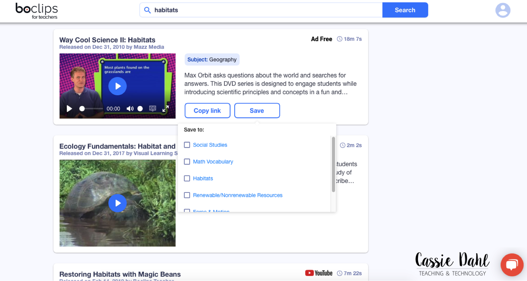Toggle closed captions on the video
527x281 pixels.
(153, 108)
